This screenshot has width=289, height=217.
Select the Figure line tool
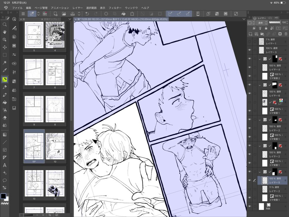pos(5,142)
